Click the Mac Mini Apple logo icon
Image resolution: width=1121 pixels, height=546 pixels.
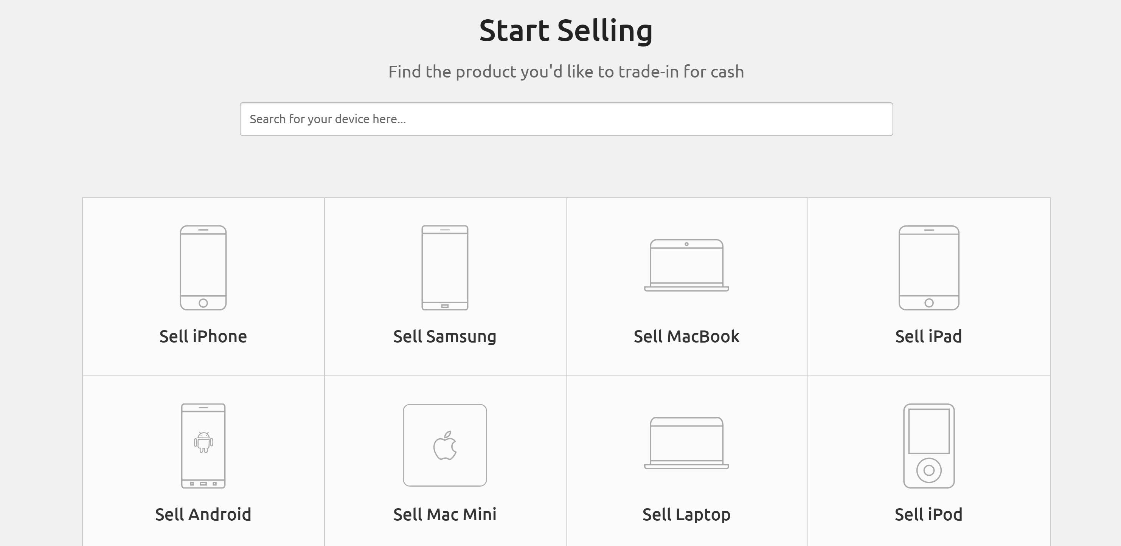pyautogui.click(x=445, y=445)
